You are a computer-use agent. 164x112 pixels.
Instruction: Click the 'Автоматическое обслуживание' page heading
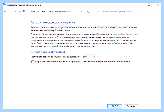(x=53, y=22)
